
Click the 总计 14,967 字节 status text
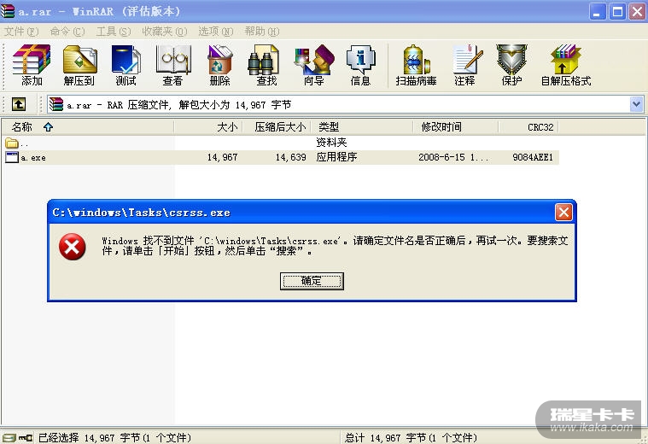[x=412, y=438]
